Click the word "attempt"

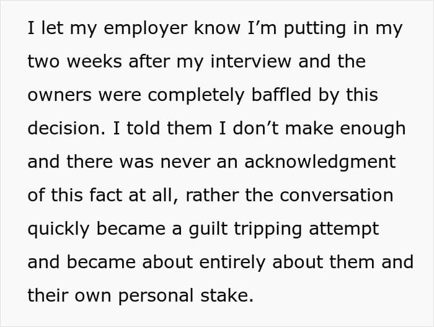pyautogui.click(x=343, y=230)
